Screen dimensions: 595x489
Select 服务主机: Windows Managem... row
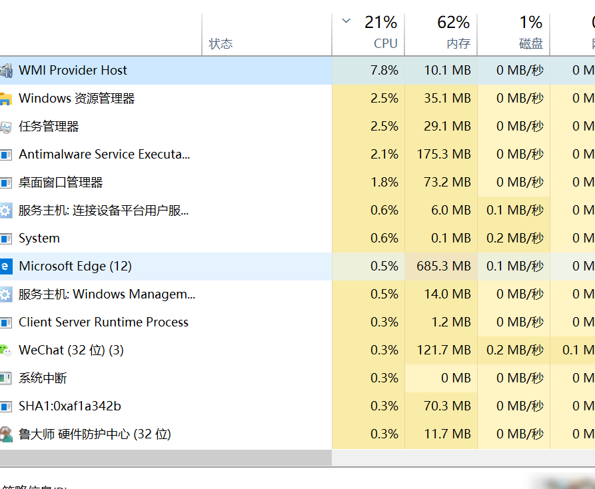tap(297, 294)
